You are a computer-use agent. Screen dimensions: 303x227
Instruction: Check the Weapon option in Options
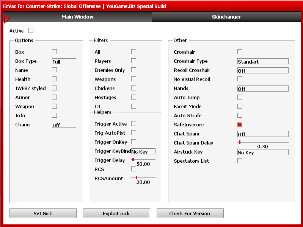pos(55,106)
